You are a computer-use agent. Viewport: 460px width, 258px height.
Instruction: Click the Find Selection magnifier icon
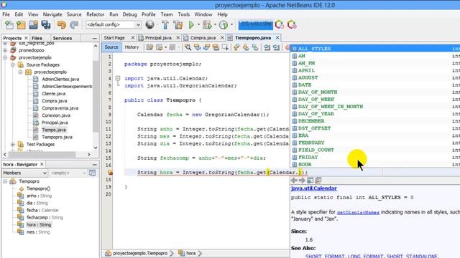(188, 47)
